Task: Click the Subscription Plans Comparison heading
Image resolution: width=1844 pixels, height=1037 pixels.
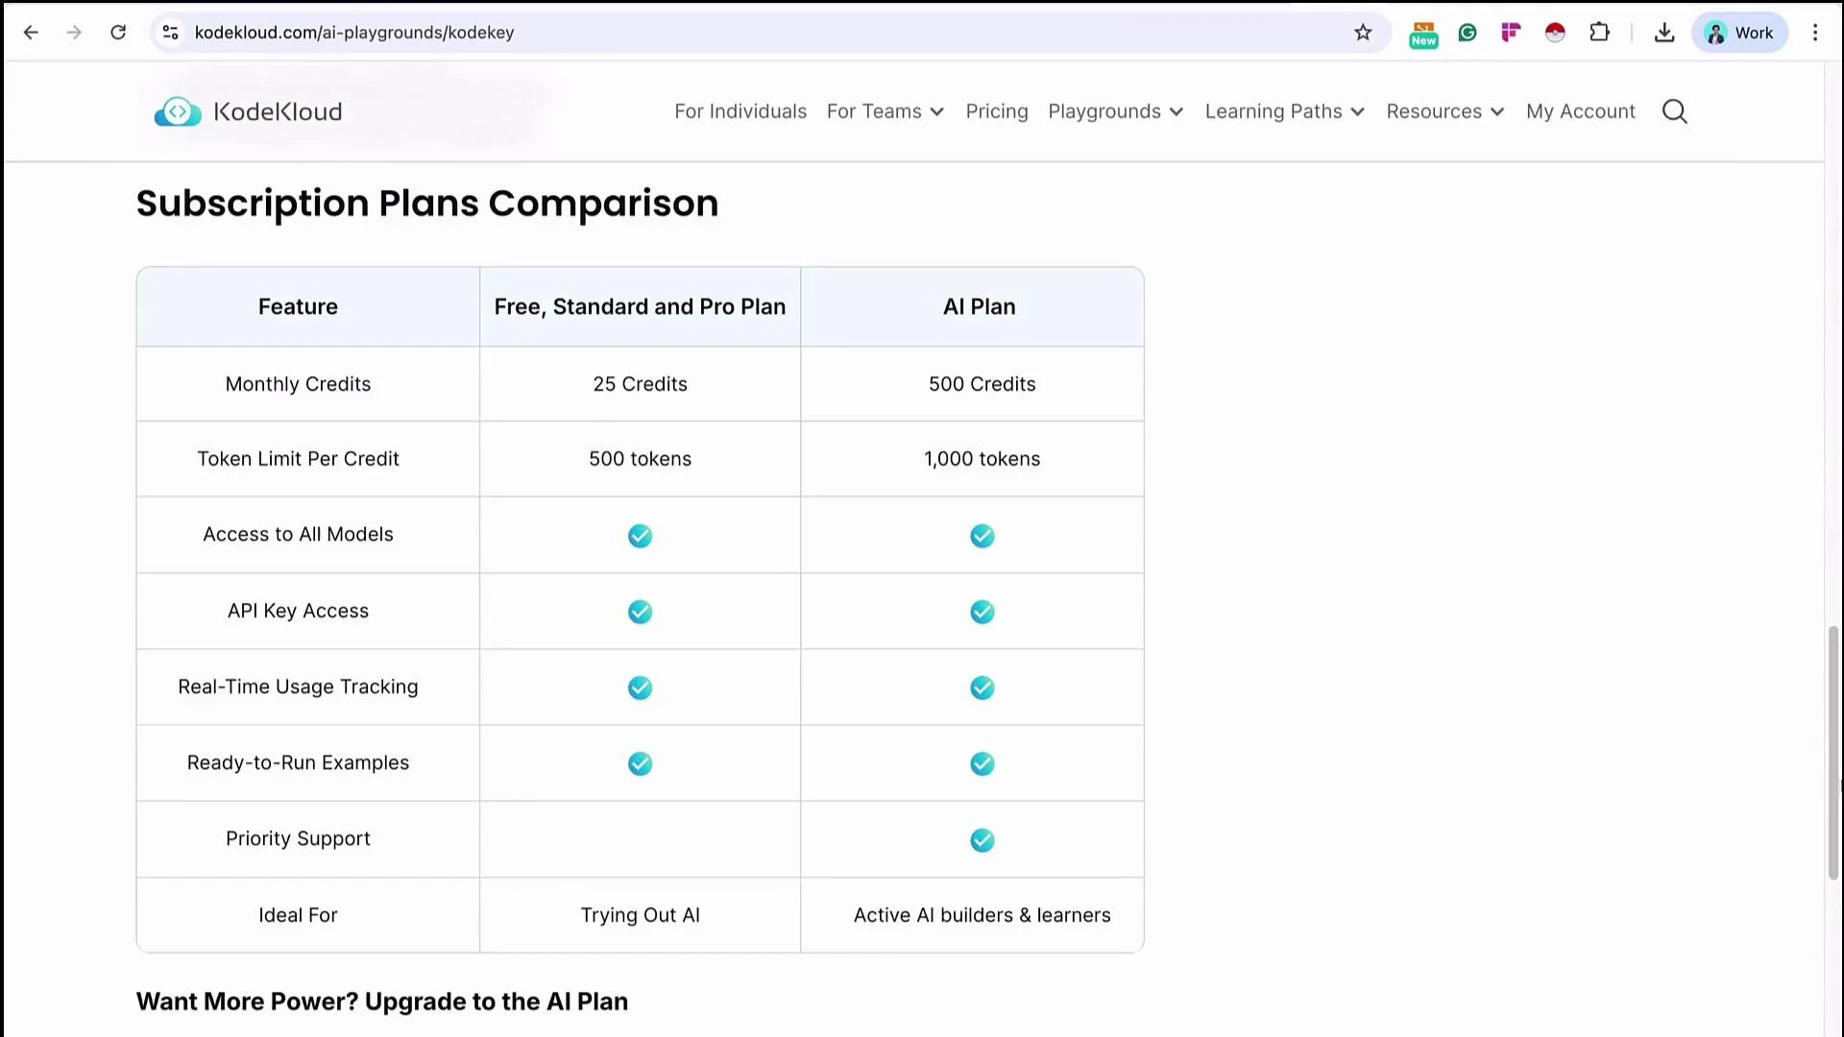Action: 427,204
